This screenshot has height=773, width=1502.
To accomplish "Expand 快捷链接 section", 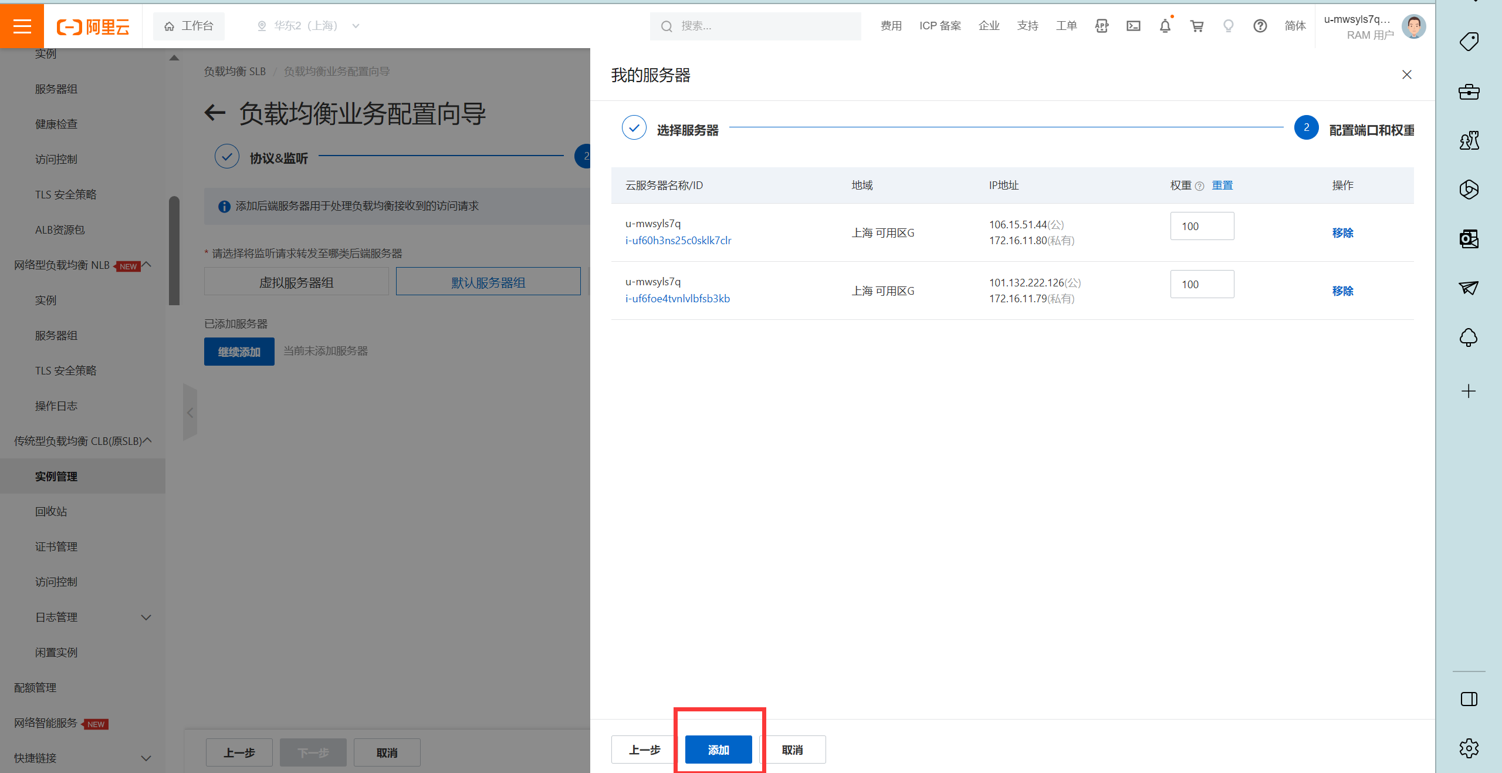I will pos(147,758).
